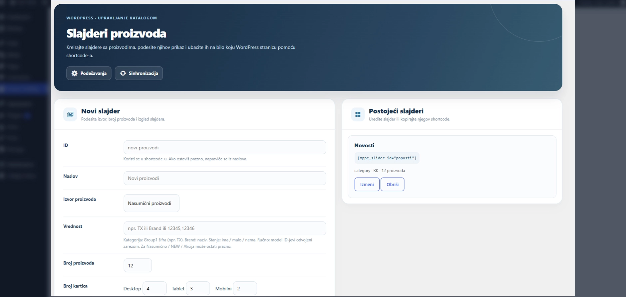626x297 pixels.
Task: Delete the Novosti slider with Obriši
Action: pyautogui.click(x=393, y=184)
